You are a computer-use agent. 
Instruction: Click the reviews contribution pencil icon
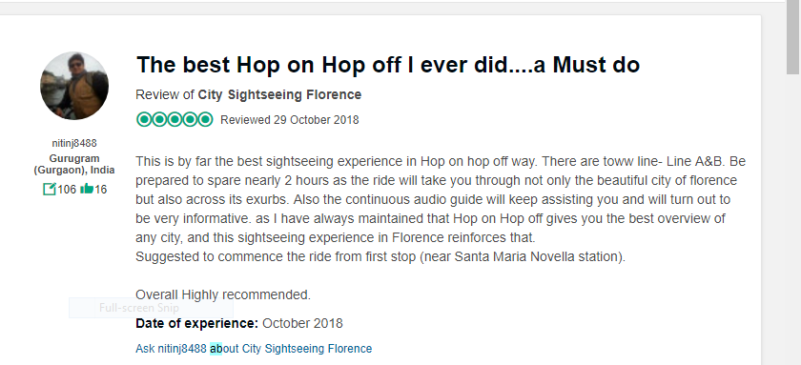click(x=49, y=190)
